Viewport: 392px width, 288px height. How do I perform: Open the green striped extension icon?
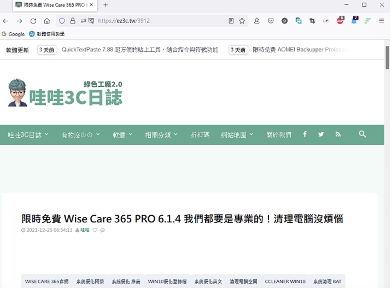pos(368,21)
